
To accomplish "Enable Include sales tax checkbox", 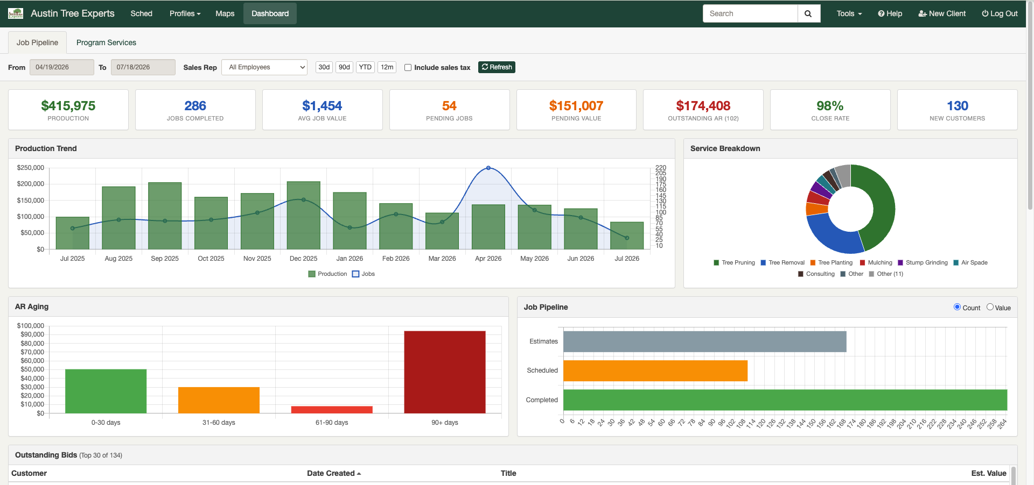I will (x=408, y=68).
